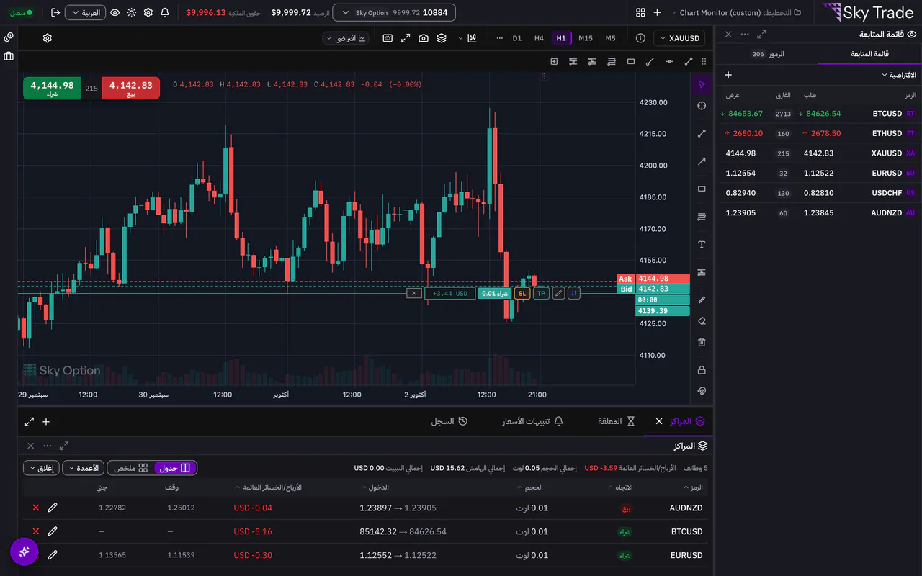922x576 pixels.
Task: Toggle SL on the chart order line
Action: [522, 293]
